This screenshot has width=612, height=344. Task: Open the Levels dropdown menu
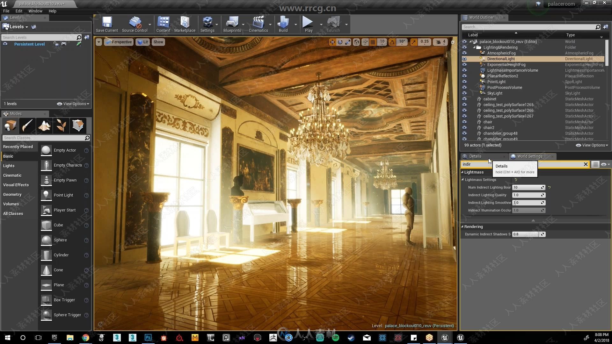click(16, 27)
